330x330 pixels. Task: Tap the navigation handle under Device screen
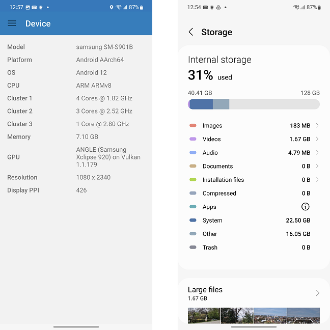pos(76,327)
